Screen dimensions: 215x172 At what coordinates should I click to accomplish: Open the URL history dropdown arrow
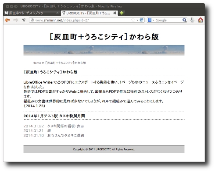[x=137, y=20]
